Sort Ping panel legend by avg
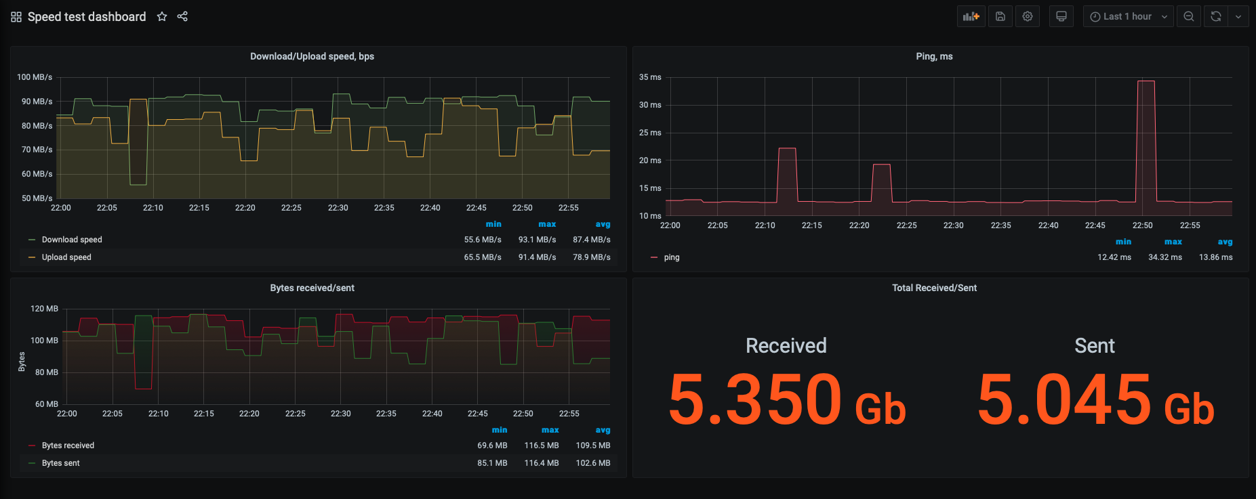This screenshot has width=1256, height=499. [1225, 242]
